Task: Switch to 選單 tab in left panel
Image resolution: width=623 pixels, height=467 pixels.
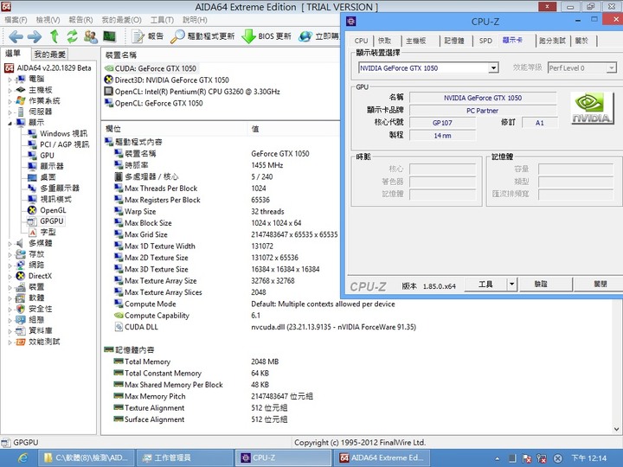Action: [x=13, y=54]
